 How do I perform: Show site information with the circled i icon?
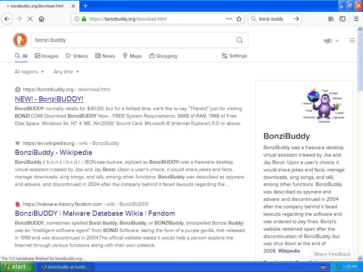pyautogui.click(x=77, y=19)
